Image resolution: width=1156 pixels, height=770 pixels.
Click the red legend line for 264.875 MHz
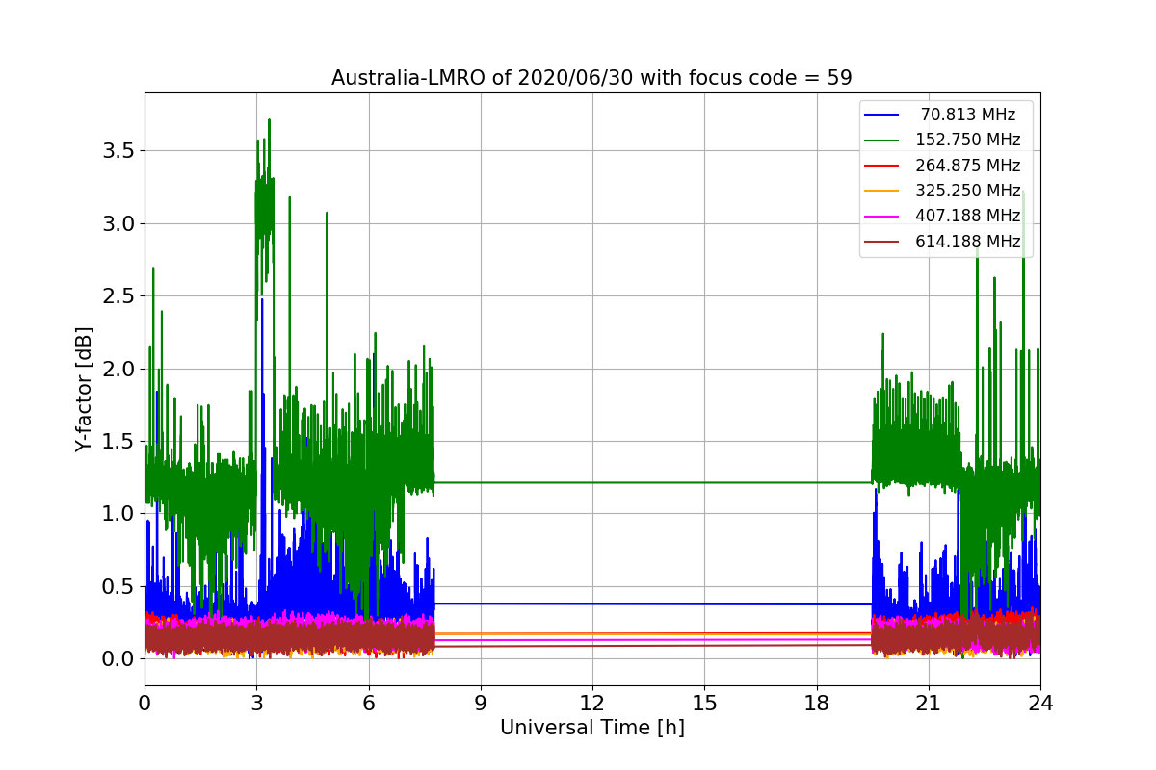click(882, 167)
